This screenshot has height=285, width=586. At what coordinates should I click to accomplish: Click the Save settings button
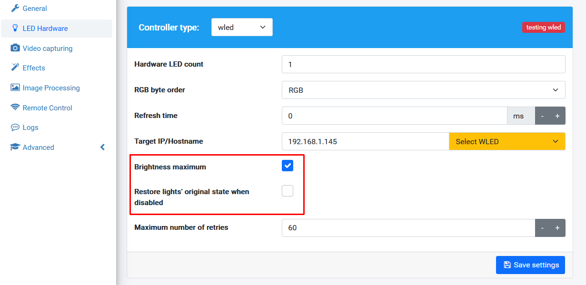pos(530,265)
